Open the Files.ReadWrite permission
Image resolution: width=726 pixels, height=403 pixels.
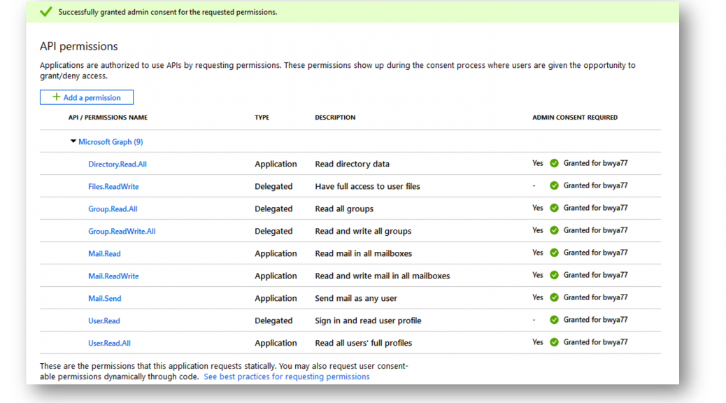113,187
